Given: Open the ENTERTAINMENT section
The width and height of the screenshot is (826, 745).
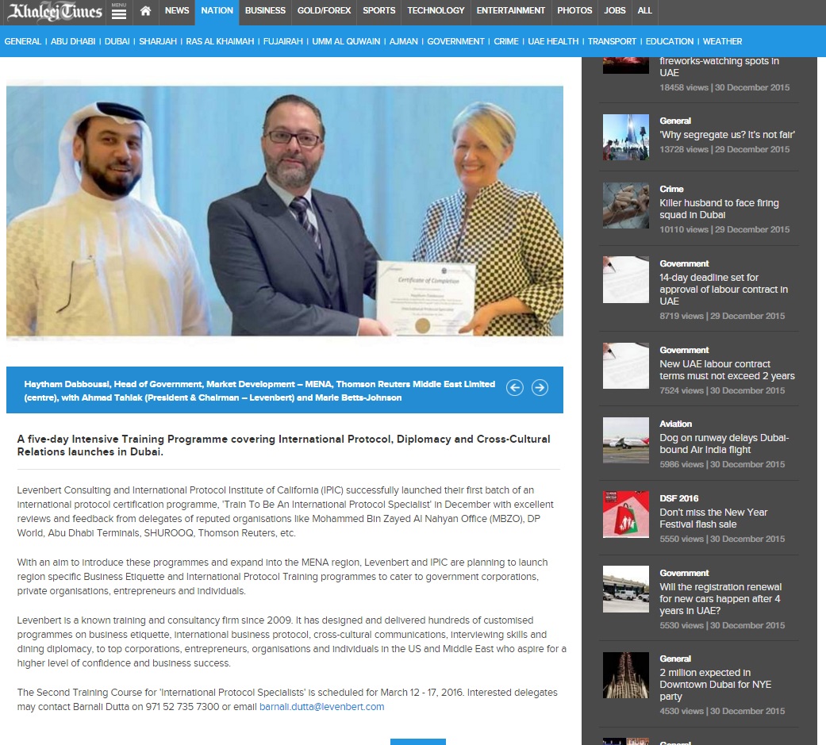Looking at the screenshot, I should (510, 12).
